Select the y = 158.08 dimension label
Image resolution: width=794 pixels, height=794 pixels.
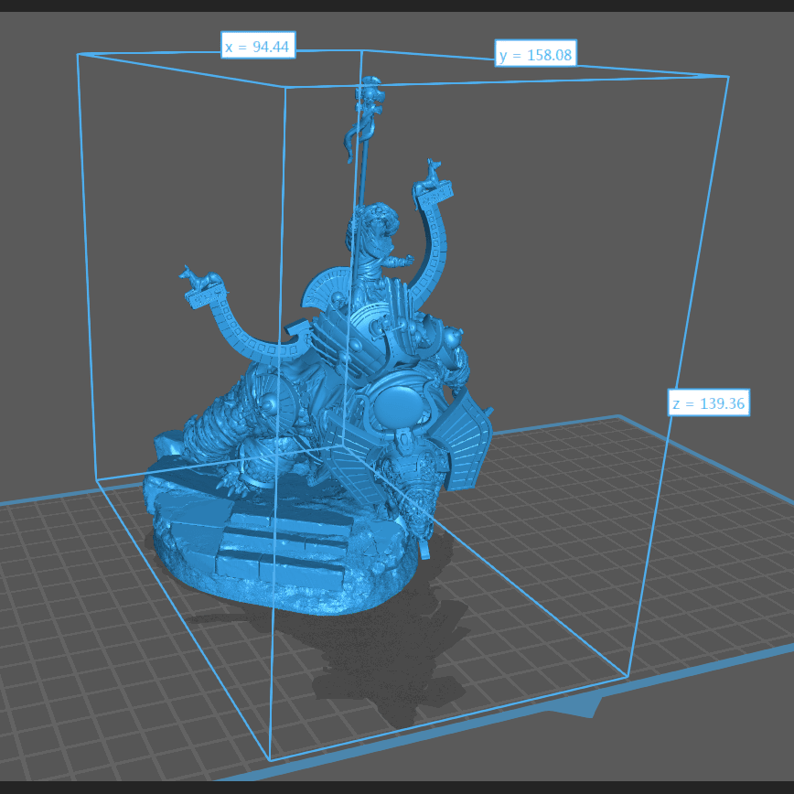[535, 55]
